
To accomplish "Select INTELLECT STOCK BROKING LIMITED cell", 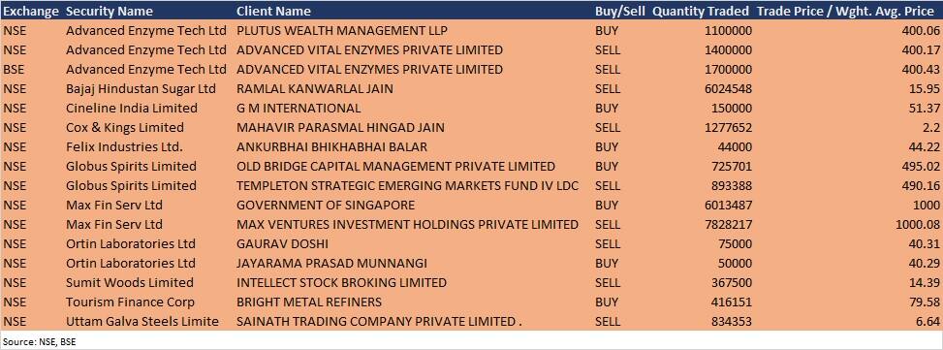I will click(x=341, y=283).
